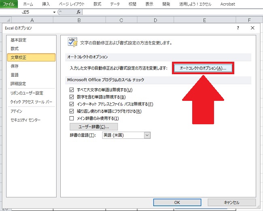Click the ABC proofing header icon
Viewport: 263px width, 211px height.
click(73, 42)
